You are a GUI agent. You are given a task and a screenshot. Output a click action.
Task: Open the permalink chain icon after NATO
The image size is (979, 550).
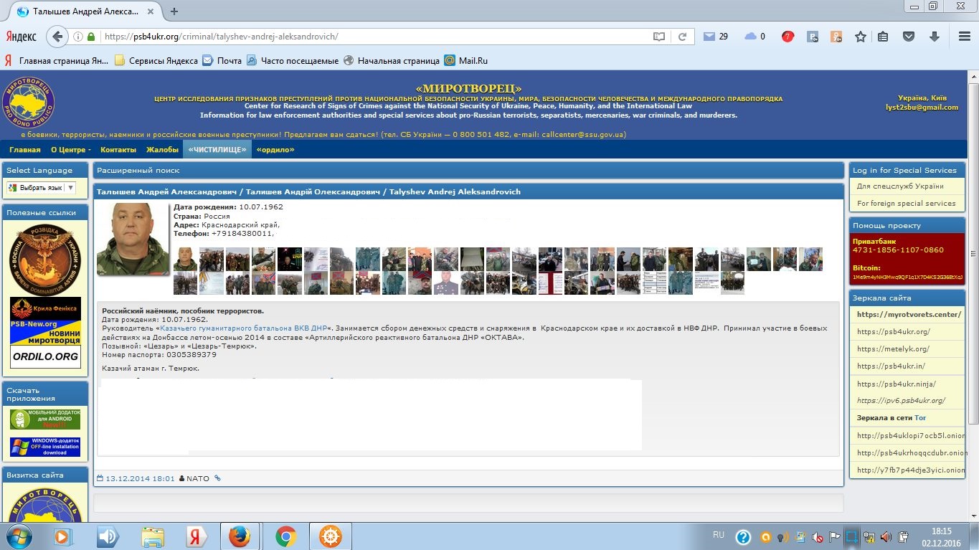[x=218, y=478]
